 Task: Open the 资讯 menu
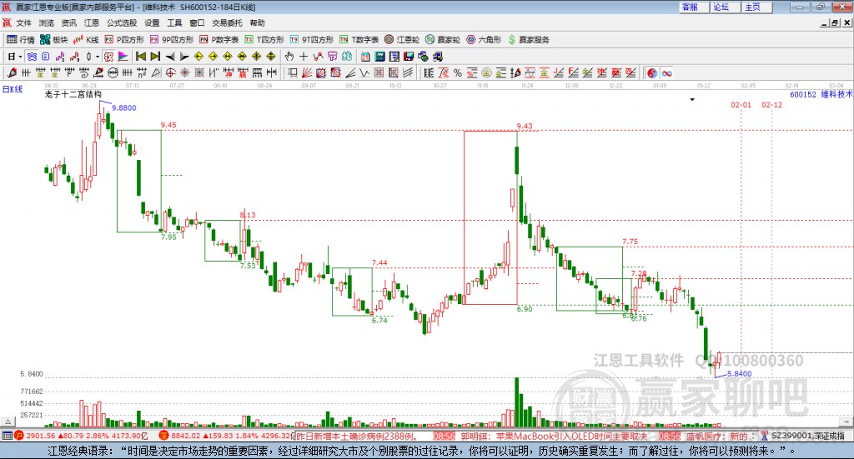click(68, 22)
